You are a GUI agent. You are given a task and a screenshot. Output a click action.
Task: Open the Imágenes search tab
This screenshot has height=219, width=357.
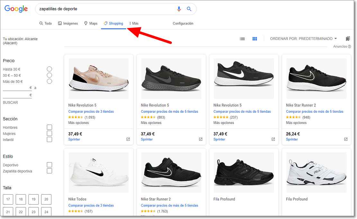point(68,23)
